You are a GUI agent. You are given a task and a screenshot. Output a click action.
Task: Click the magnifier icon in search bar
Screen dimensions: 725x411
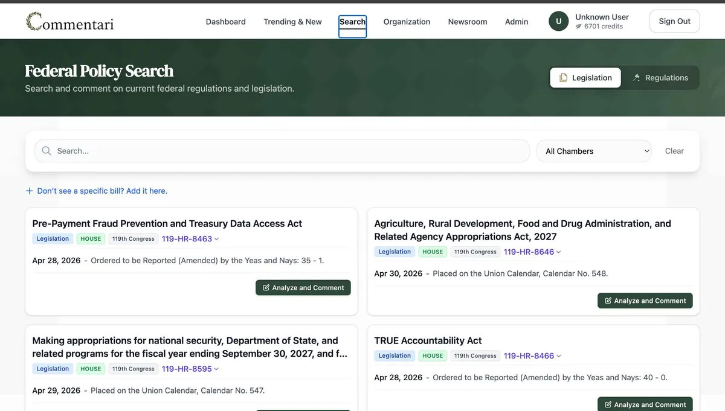[47, 151]
